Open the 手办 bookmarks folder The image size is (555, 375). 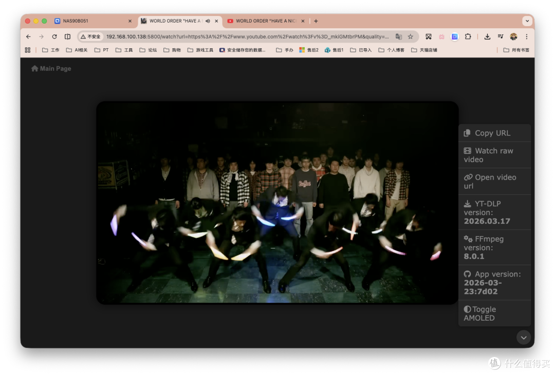point(285,50)
